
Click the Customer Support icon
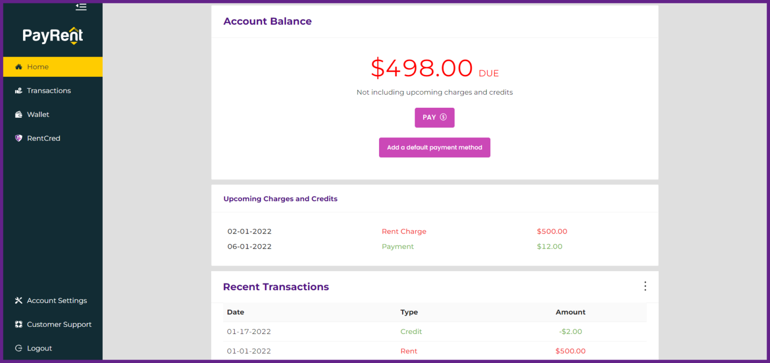(x=19, y=324)
